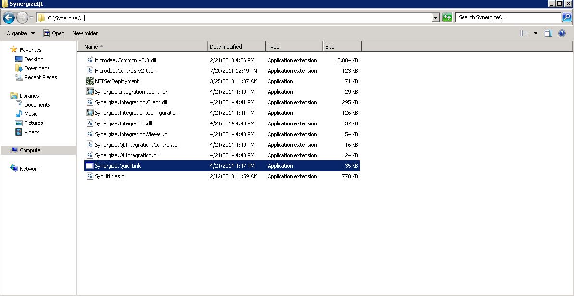Expand the address bar history dropdown
Viewport: 574px width, 296px height.
(435, 18)
